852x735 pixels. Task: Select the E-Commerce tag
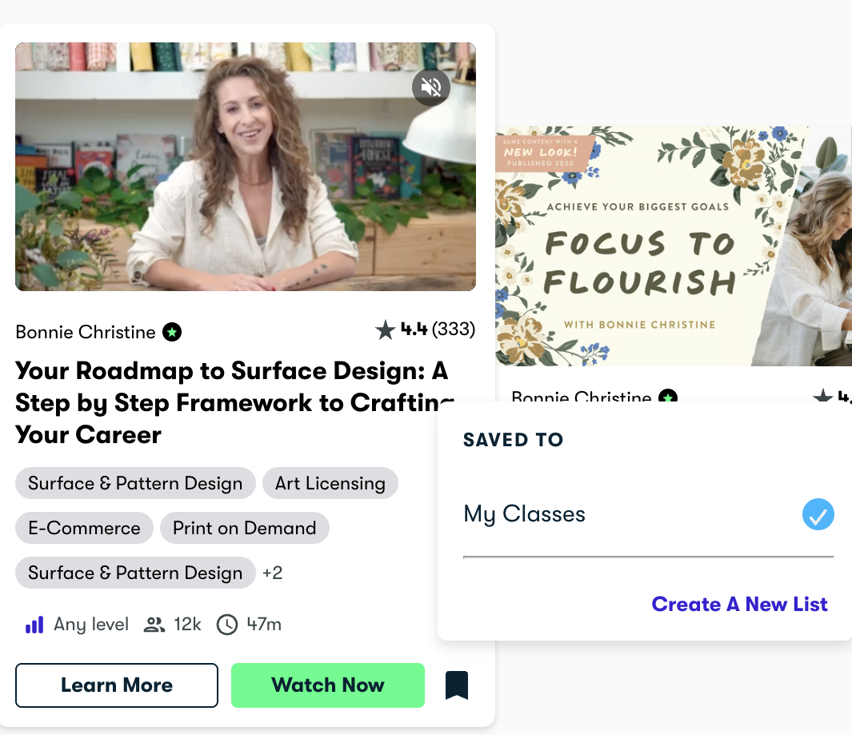(x=84, y=529)
